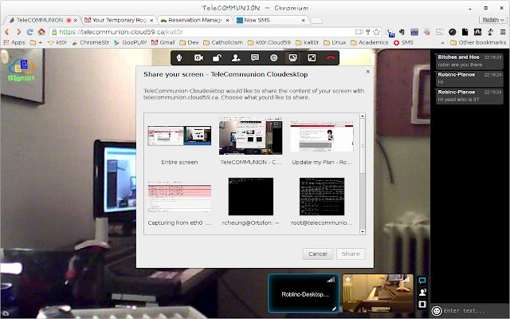
Task: Click scroll down arrow in source list
Action: click(x=363, y=231)
